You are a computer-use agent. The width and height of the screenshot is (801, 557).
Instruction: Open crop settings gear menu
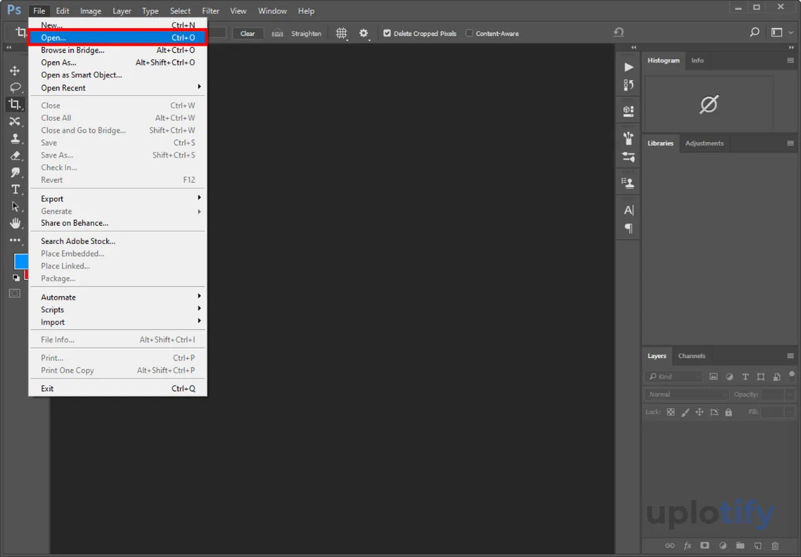pyautogui.click(x=364, y=34)
